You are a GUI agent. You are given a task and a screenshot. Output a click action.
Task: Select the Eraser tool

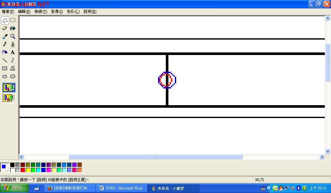[5, 28]
